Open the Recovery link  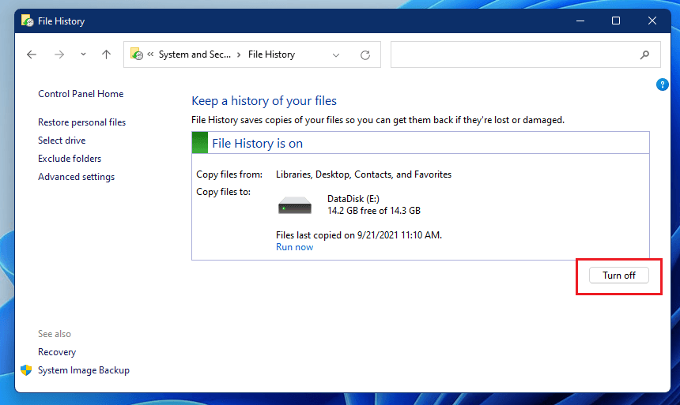[57, 352]
